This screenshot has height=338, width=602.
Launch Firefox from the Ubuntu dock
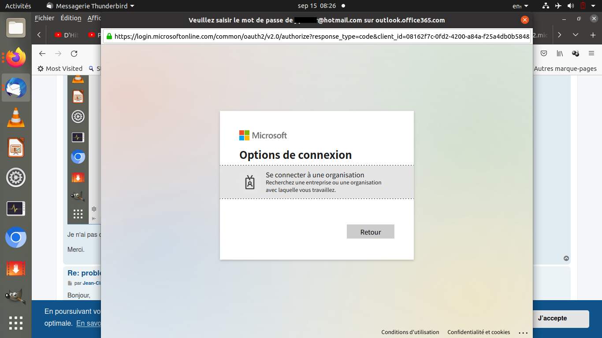pos(16,58)
